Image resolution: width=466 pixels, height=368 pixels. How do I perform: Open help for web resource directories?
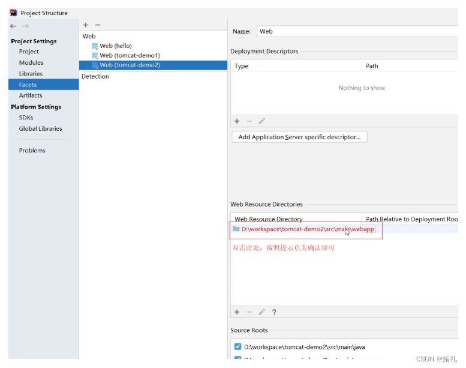(274, 312)
